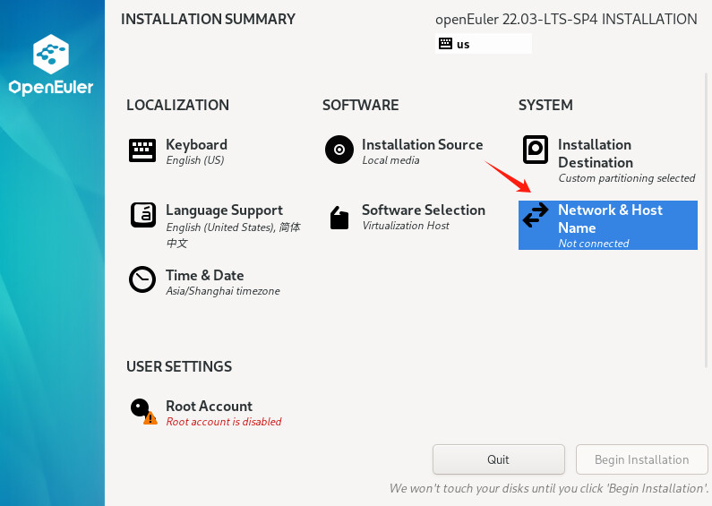Open the 'us' keyboard layout indicator
The image size is (712, 506).
(483, 44)
